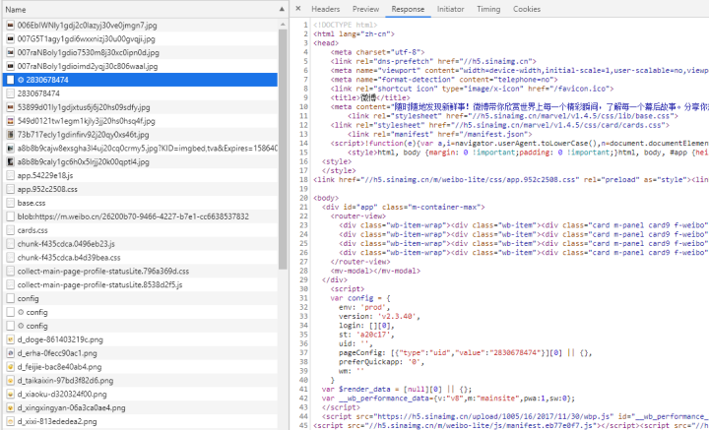Click the 'var $render_data' line in response
This screenshot has width=709, height=430.
(x=397, y=390)
